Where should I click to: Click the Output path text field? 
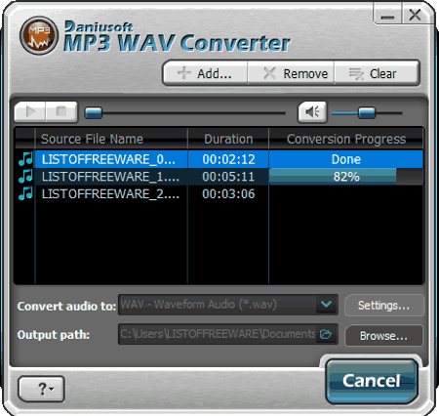pyautogui.click(x=218, y=334)
